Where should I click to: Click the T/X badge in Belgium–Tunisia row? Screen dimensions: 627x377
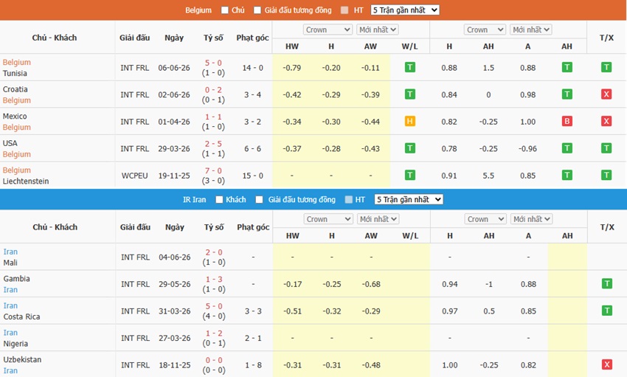click(x=606, y=67)
